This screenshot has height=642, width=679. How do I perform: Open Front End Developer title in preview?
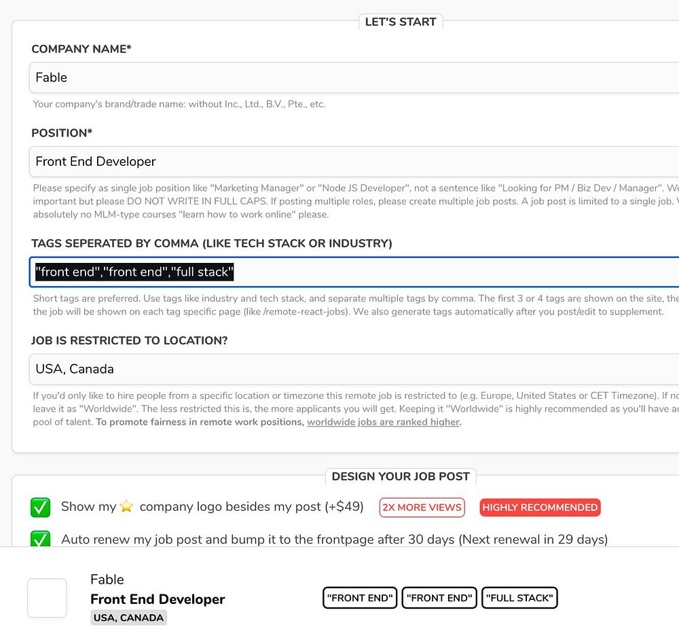(x=158, y=599)
